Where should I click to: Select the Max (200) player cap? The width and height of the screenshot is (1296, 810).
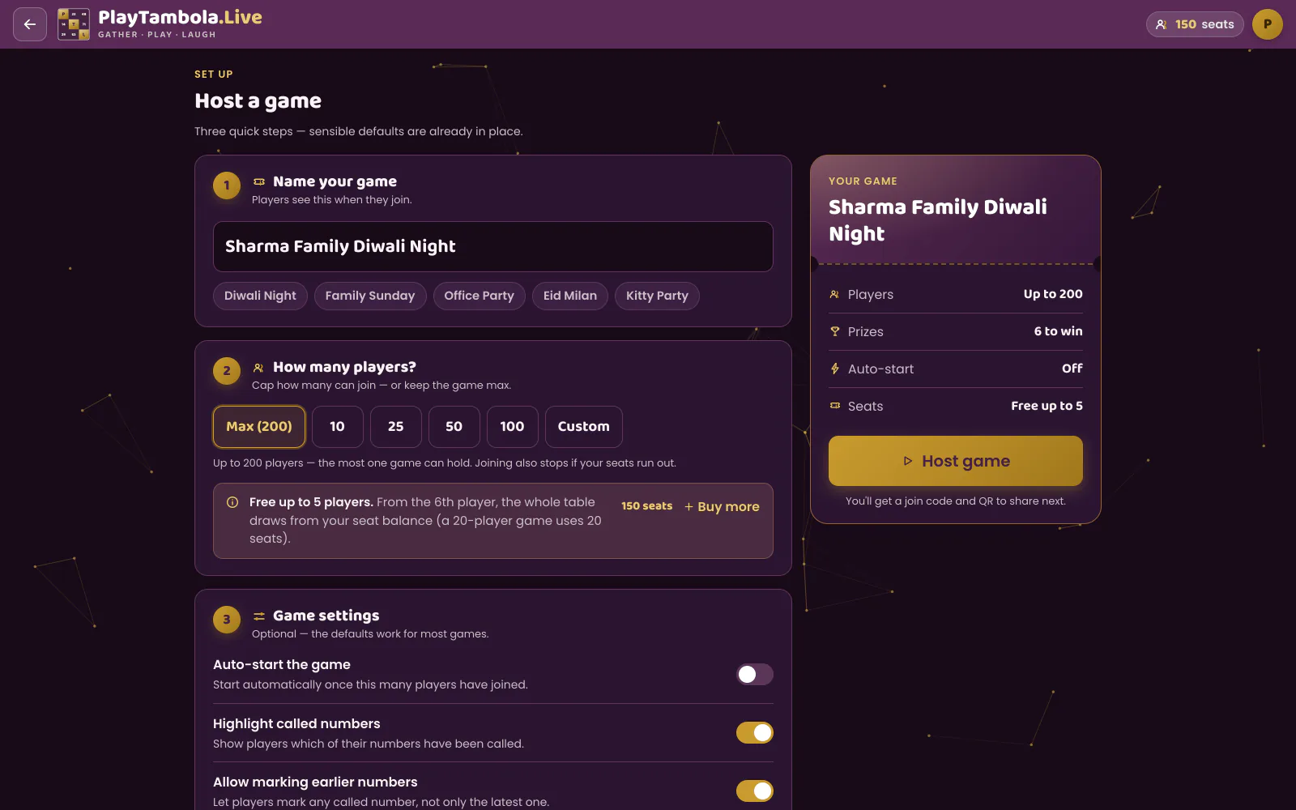(259, 427)
